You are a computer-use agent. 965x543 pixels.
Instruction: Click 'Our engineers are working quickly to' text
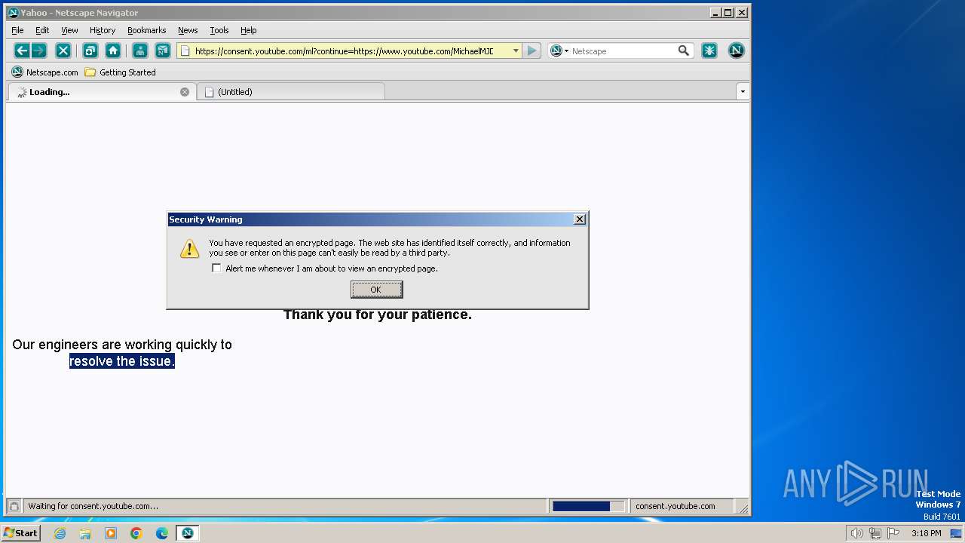tap(122, 345)
